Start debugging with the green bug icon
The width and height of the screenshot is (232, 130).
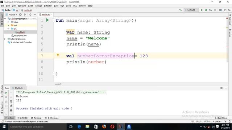click(206, 10)
